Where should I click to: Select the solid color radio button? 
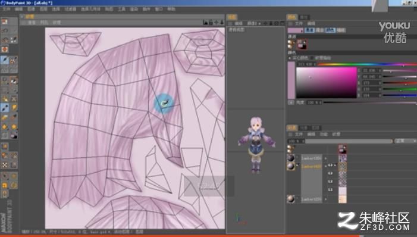point(290,58)
